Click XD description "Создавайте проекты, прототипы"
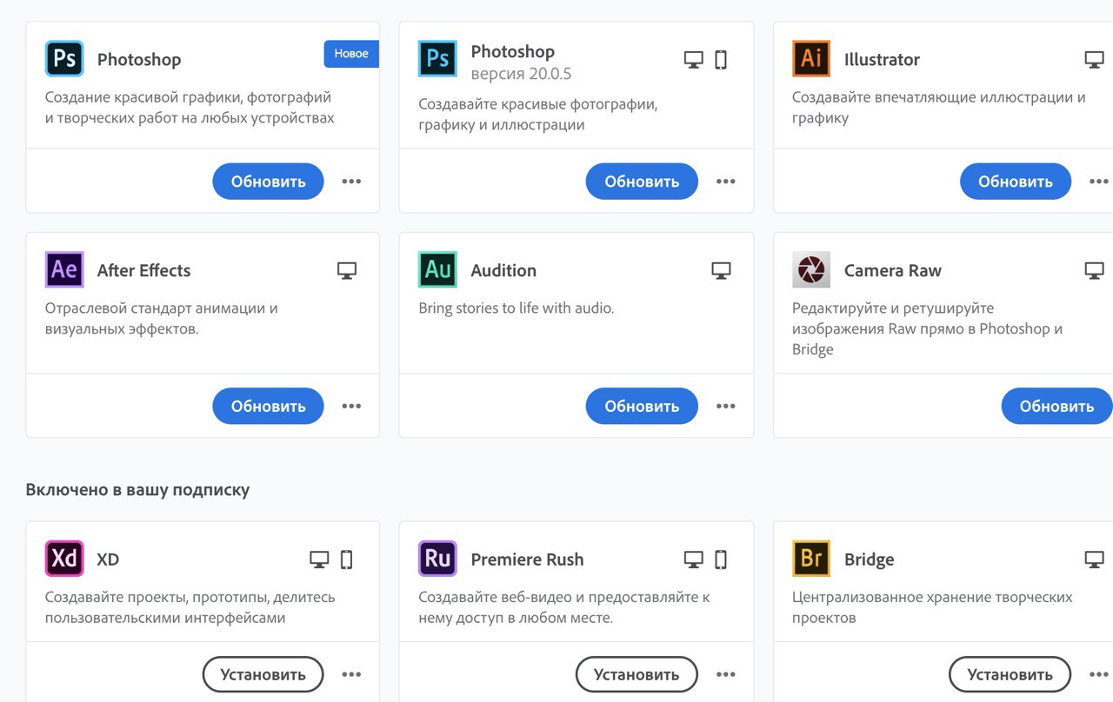Image resolution: width=1113 pixels, height=702 pixels. [190, 607]
